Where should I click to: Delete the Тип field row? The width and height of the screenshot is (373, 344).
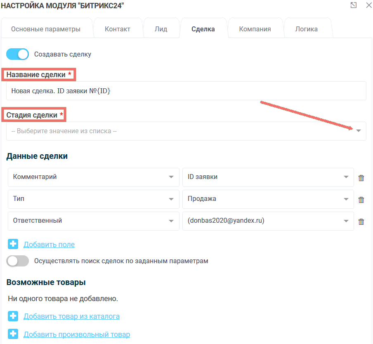(361, 200)
